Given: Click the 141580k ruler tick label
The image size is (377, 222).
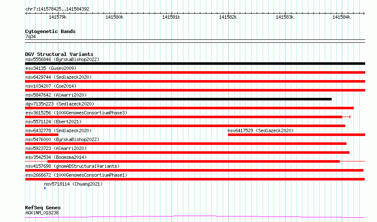Looking at the screenshot, I should (x=114, y=17).
